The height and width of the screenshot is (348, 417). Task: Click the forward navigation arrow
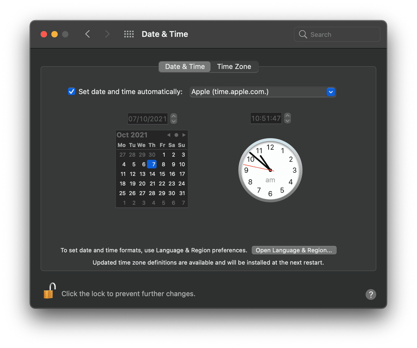pos(107,34)
